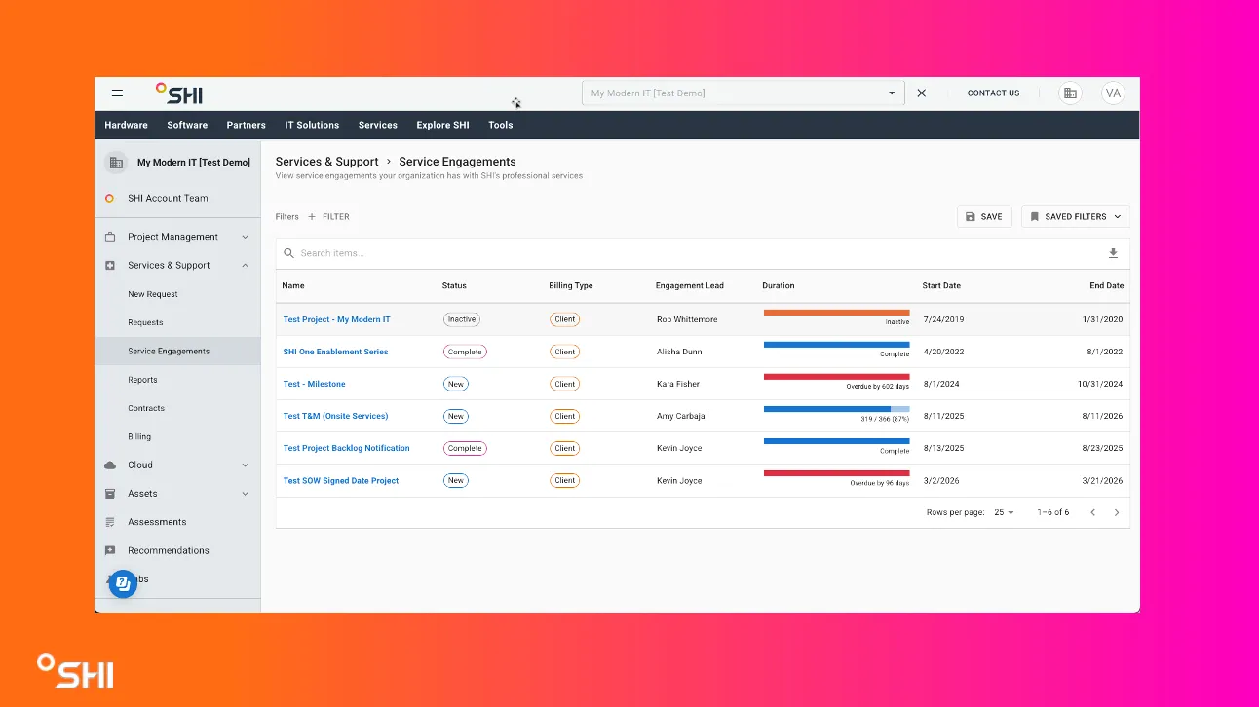
Task: Open the IT Solutions menu
Action: pos(312,125)
